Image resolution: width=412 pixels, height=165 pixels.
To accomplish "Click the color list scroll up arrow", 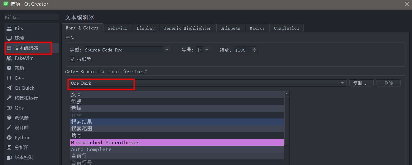I will point(287,94).
